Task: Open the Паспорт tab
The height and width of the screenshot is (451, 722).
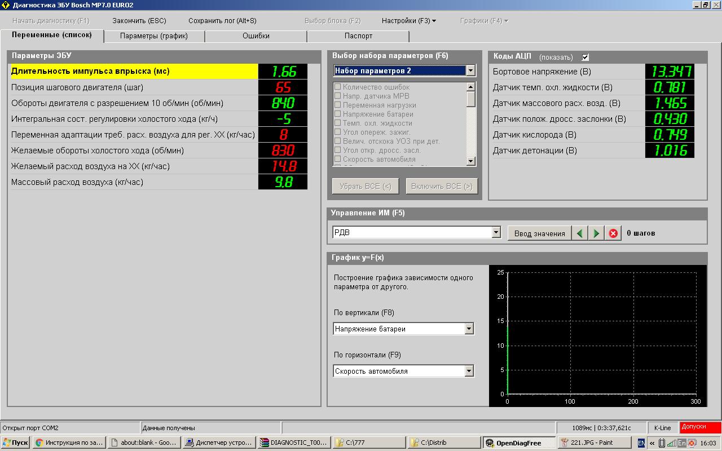Action: tap(358, 36)
